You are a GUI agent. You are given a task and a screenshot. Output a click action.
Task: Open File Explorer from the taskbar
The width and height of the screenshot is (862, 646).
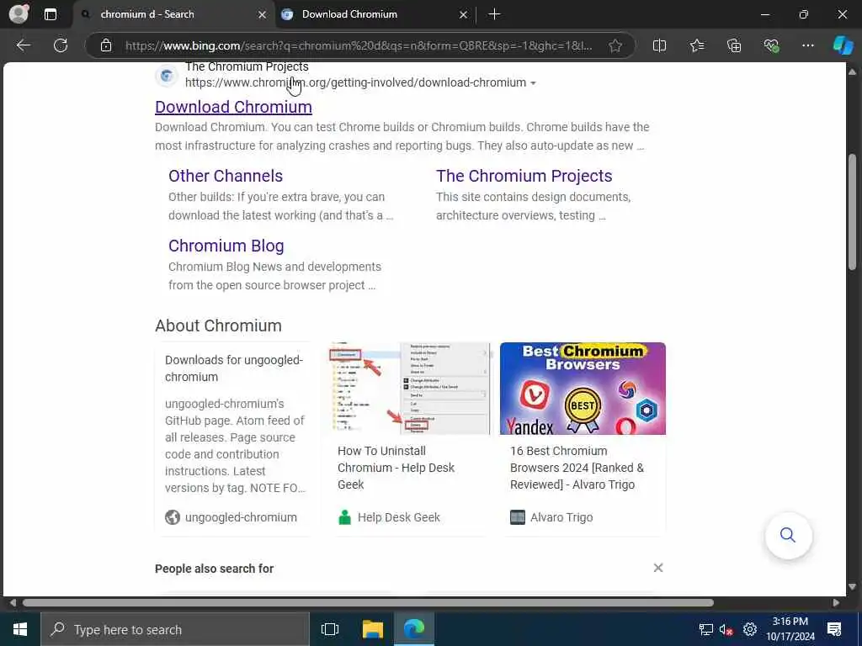[373, 629]
